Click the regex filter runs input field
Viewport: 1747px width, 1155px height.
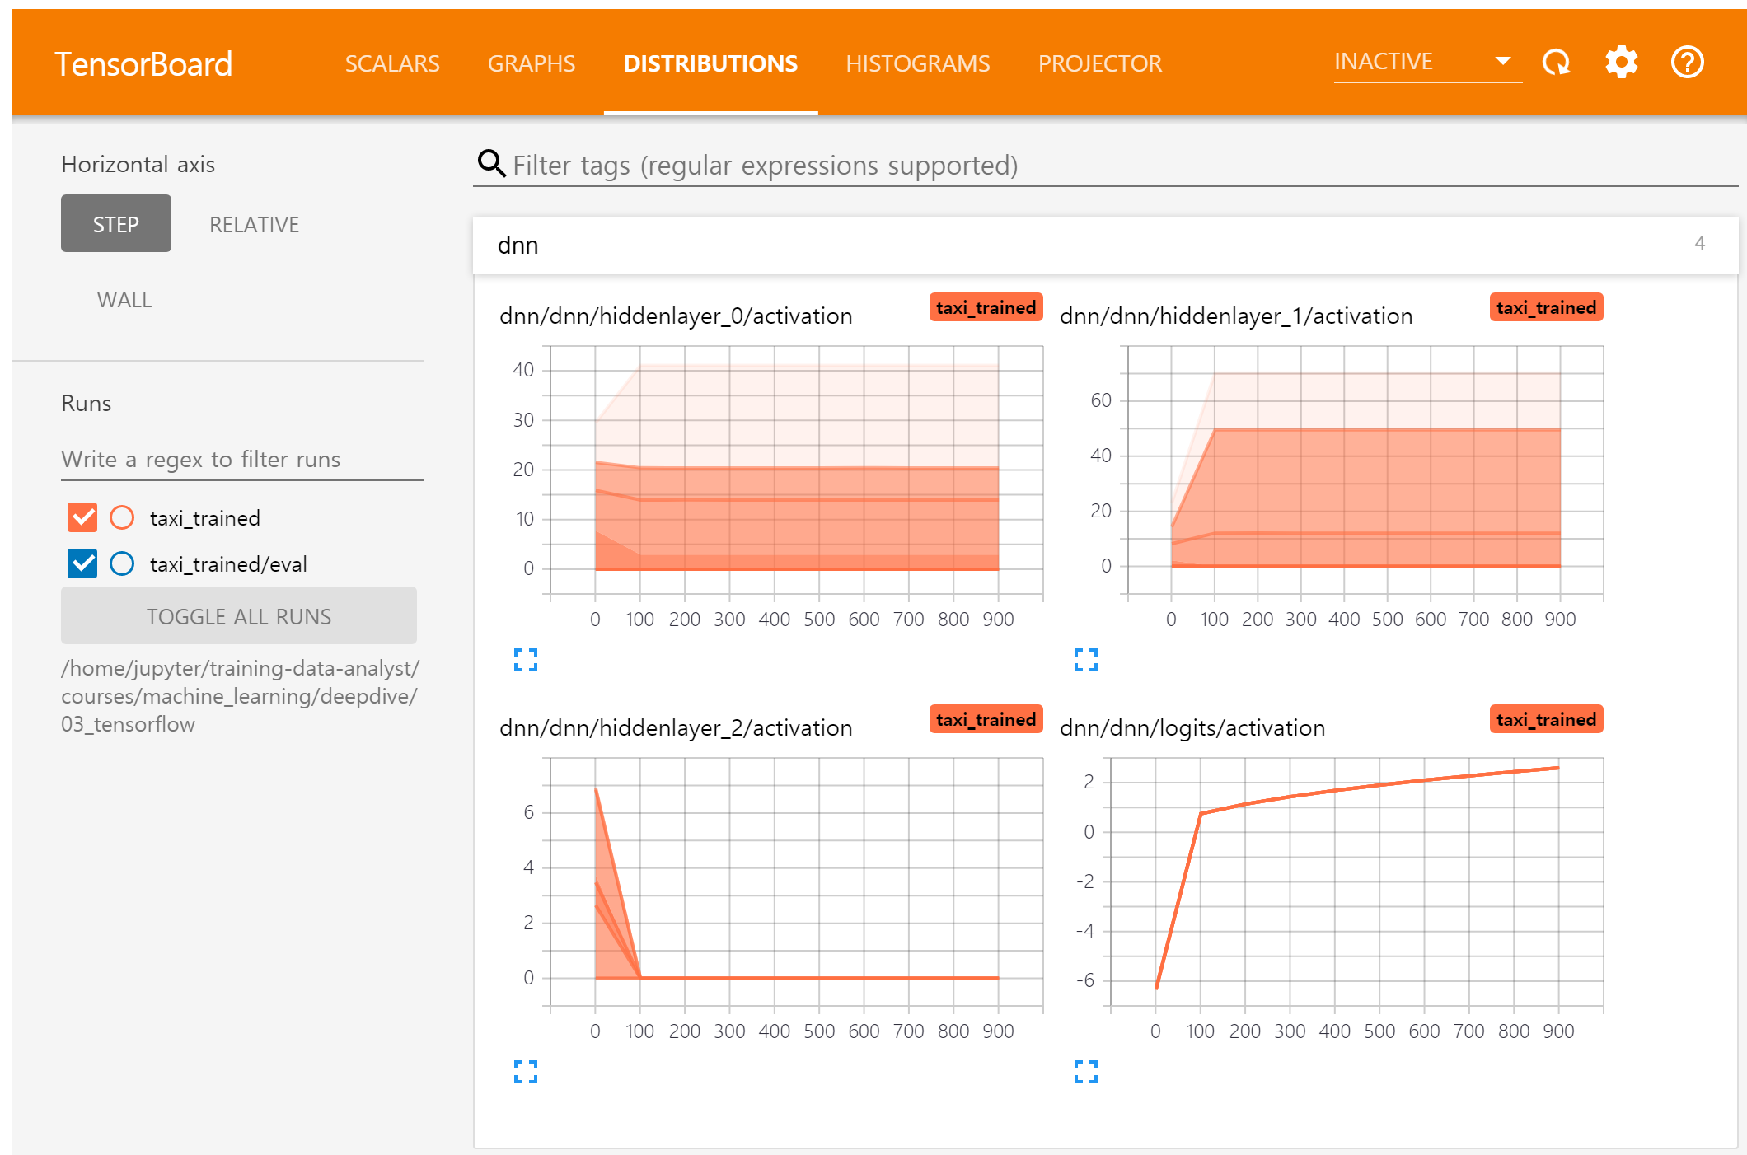pos(241,460)
